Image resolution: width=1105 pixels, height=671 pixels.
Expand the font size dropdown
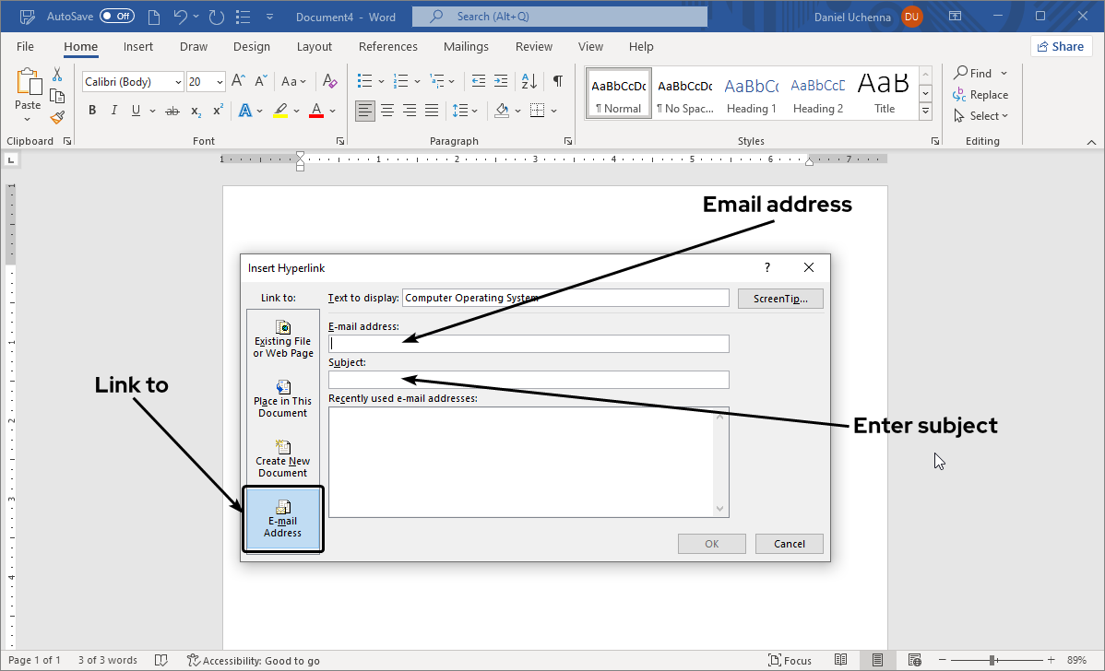[220, 82]
